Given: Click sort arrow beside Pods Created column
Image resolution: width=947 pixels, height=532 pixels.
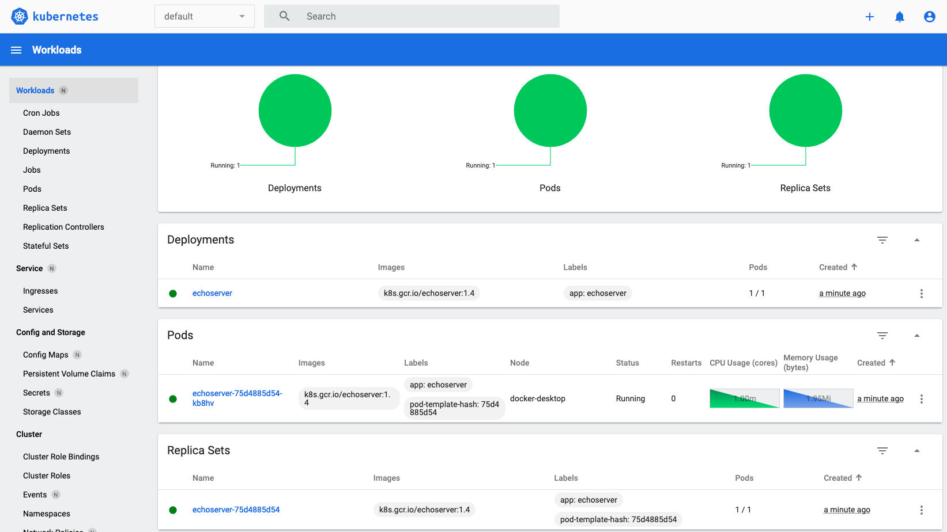Looking at the screenshot, I should tap(893, 363).
